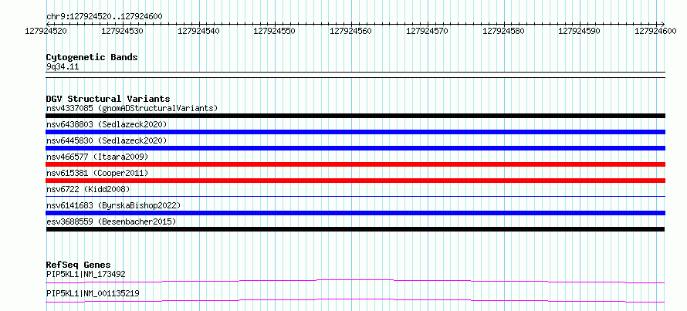Click the red nsv466577 variant bar
The image size is (687, 311).
355,164
